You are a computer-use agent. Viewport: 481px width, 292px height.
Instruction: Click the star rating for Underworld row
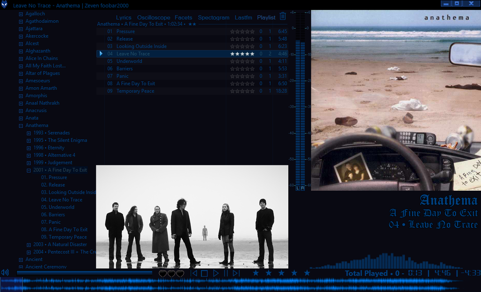pos(242,61)
